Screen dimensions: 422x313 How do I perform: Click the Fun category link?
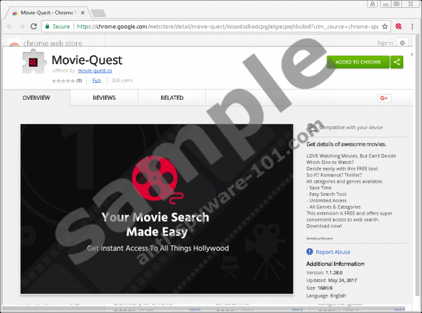pyautogui.click(x=96, y=80)
